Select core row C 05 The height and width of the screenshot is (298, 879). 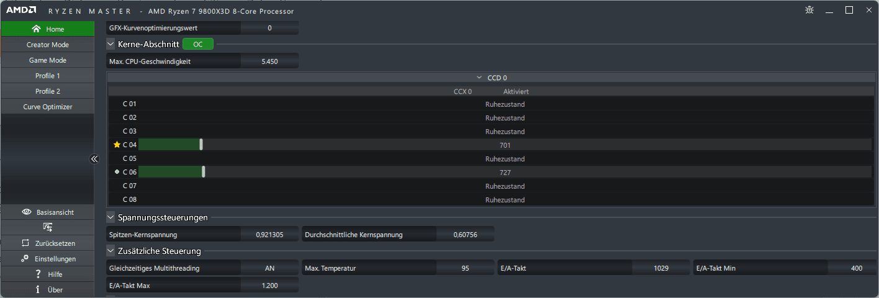[x=490, y=159]
